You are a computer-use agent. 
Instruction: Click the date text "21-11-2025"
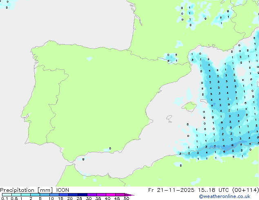coord(176,190)
